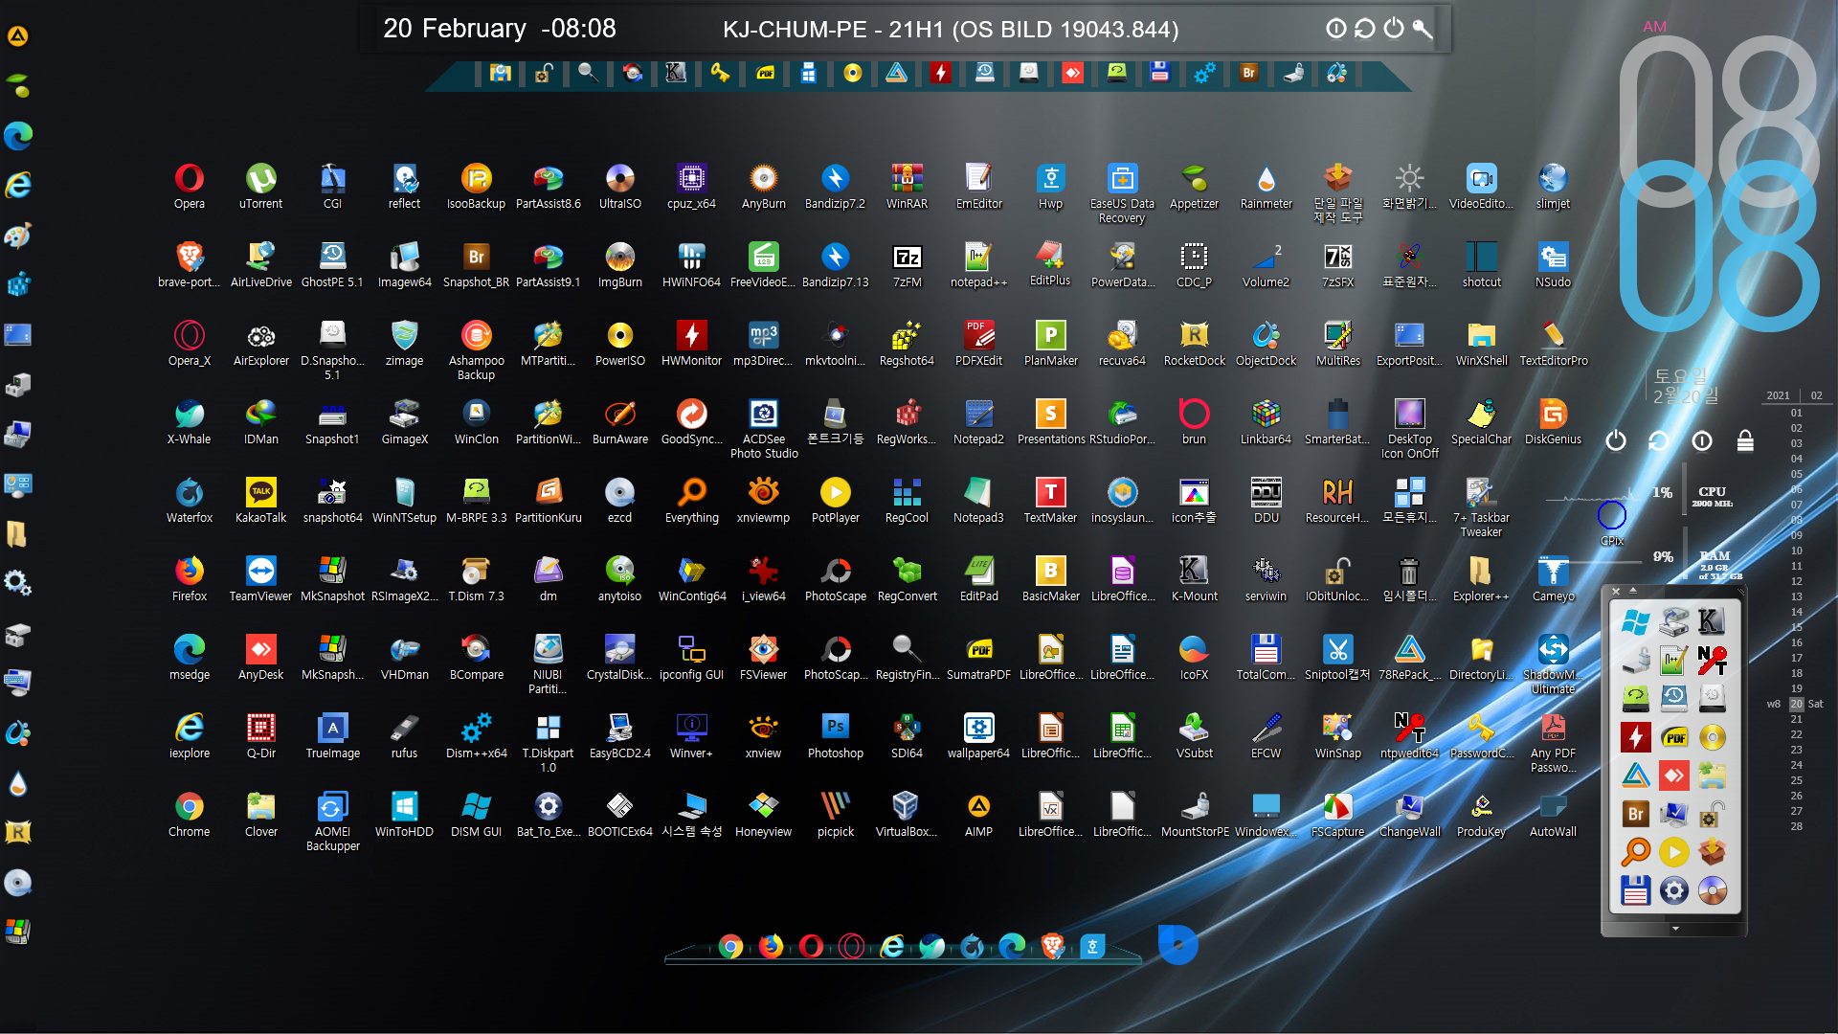Open PDFXEdit shortcut

(x=978, y=343)
